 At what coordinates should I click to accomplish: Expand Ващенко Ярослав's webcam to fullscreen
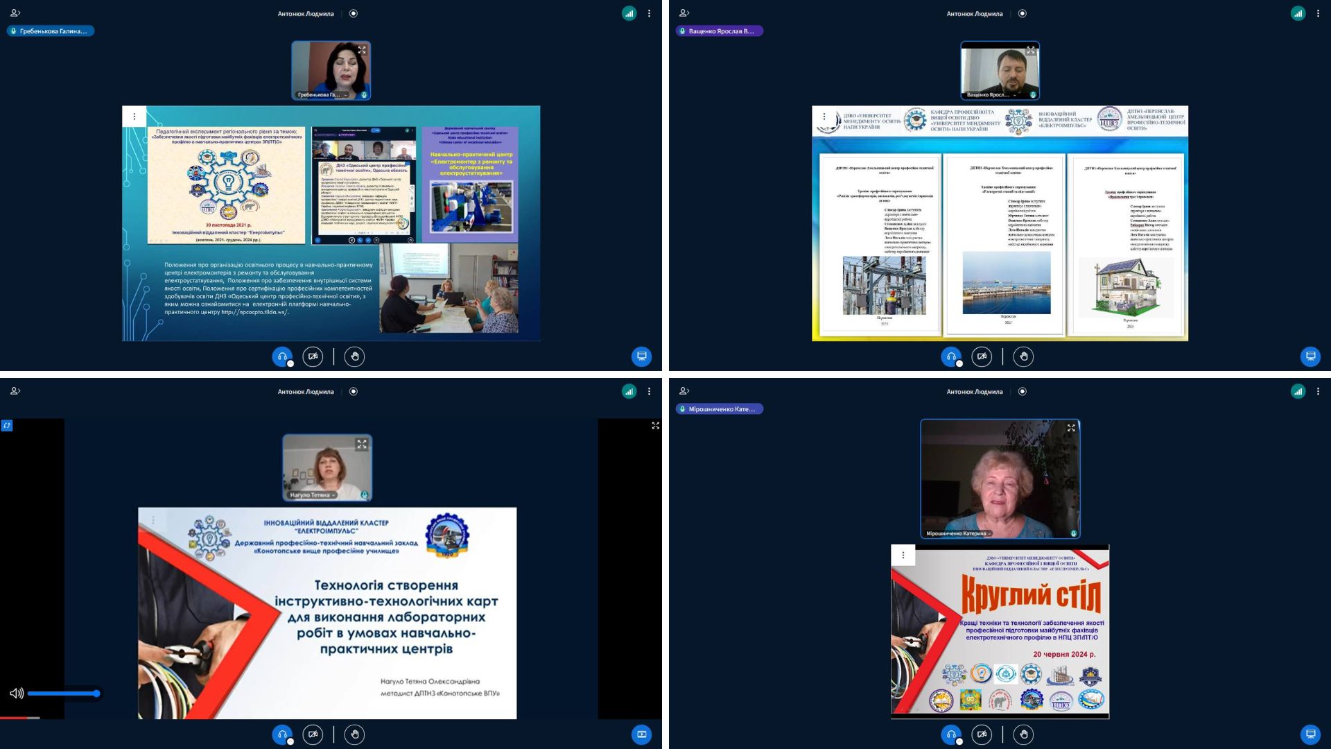tap(1030, 50)
